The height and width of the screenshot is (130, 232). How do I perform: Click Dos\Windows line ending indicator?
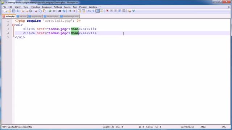(x=187, y=127)
